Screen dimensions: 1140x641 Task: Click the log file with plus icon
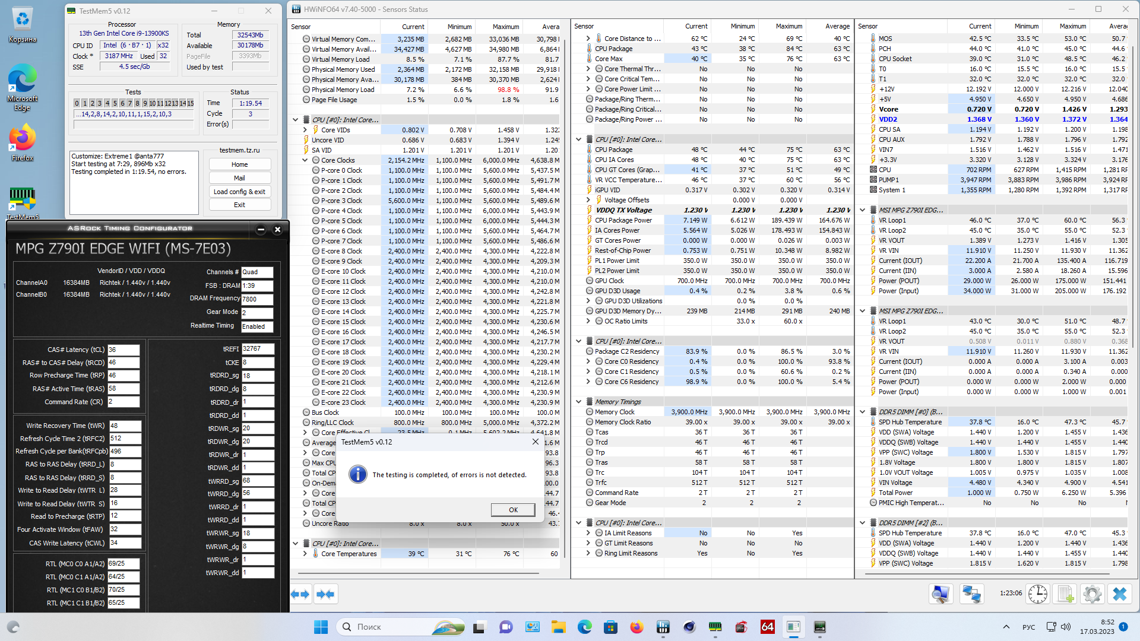click(1065, 594)
